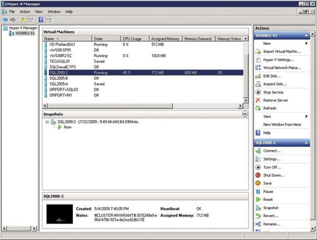Select WS08R2-S1 server in tree

[x=25, y=34]
